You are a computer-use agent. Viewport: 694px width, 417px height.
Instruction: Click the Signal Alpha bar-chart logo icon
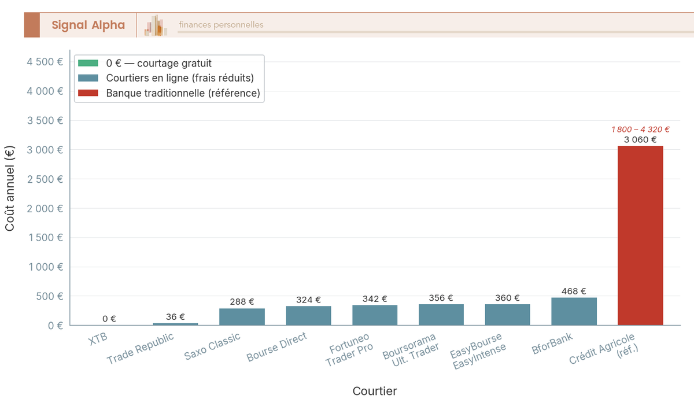click(x=155, y=25)
